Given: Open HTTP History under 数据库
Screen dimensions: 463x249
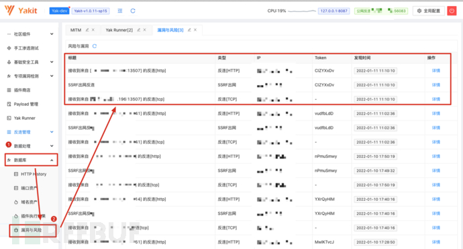Looking at the screenshot, I should [34, 174].
